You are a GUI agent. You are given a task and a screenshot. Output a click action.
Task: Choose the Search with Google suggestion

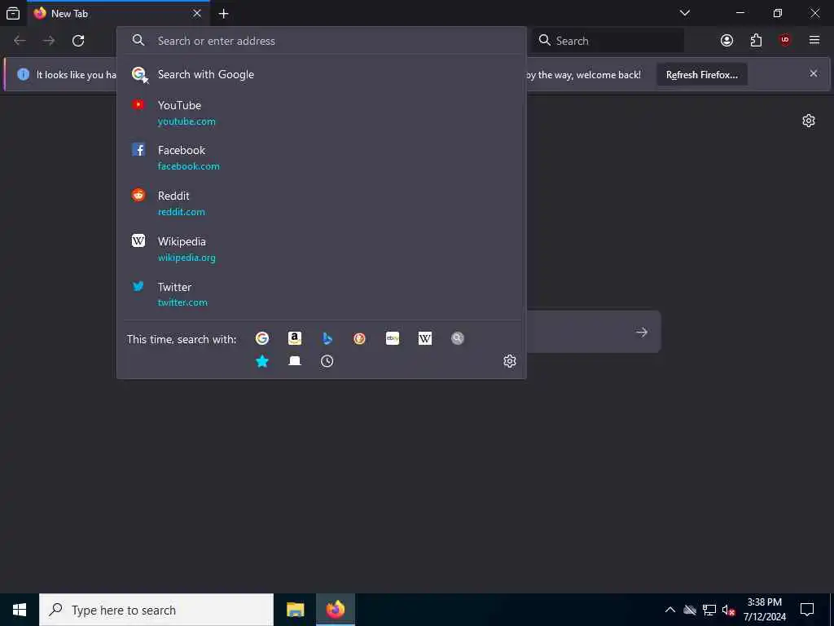pyautogui.click(x=321, y=74)
